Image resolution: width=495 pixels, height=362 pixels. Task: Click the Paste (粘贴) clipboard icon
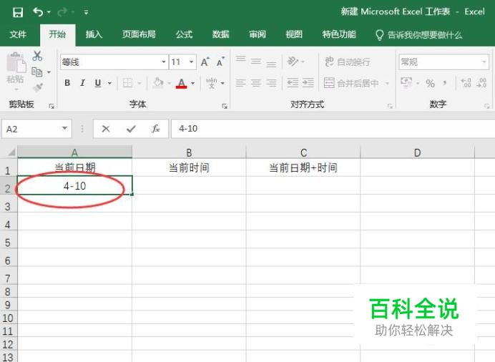tap(16, 62)
